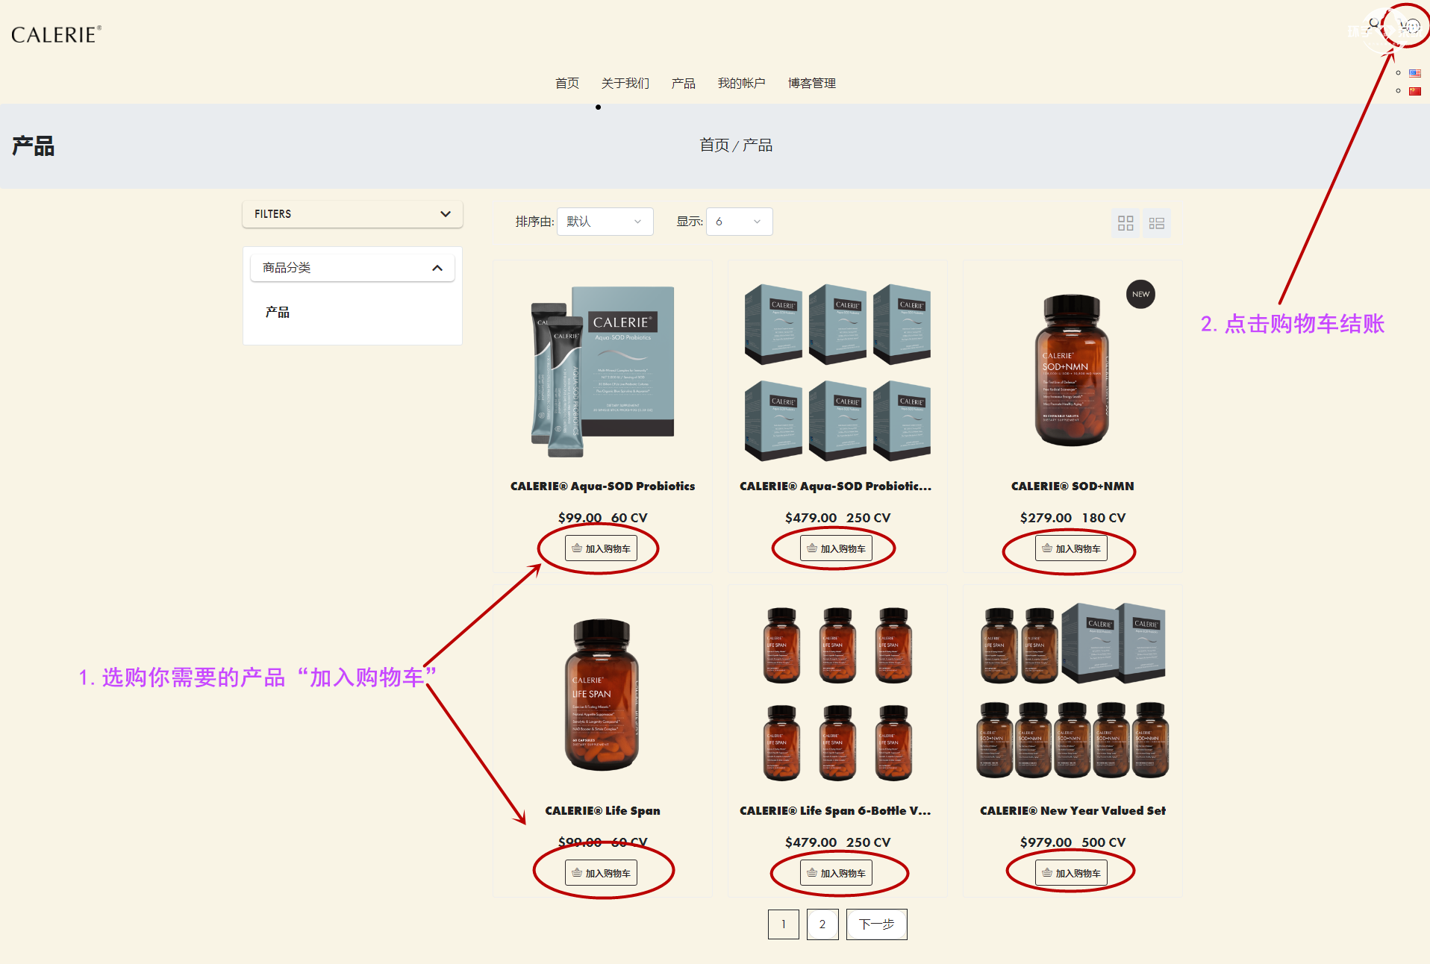Click the $479.00 250 CV price under Aqua-SOD
1430x964 pixels.
[x=837, y=517]
